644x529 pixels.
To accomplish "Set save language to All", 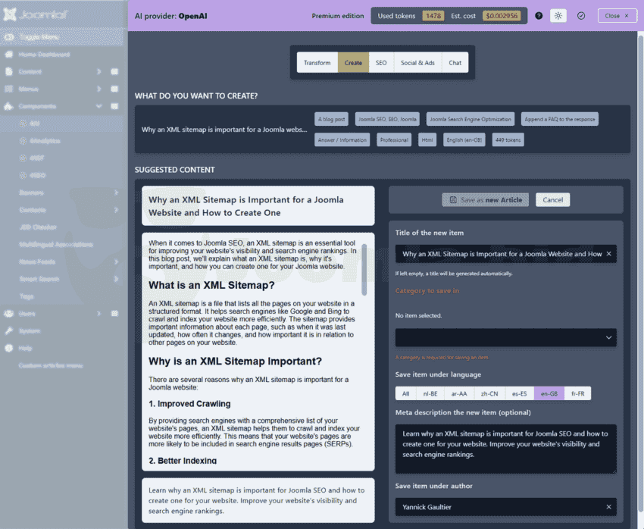I will pyautogui.click(x=405, y=393).
